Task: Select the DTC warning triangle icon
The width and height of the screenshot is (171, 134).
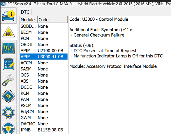Action: tap(9, 32)
